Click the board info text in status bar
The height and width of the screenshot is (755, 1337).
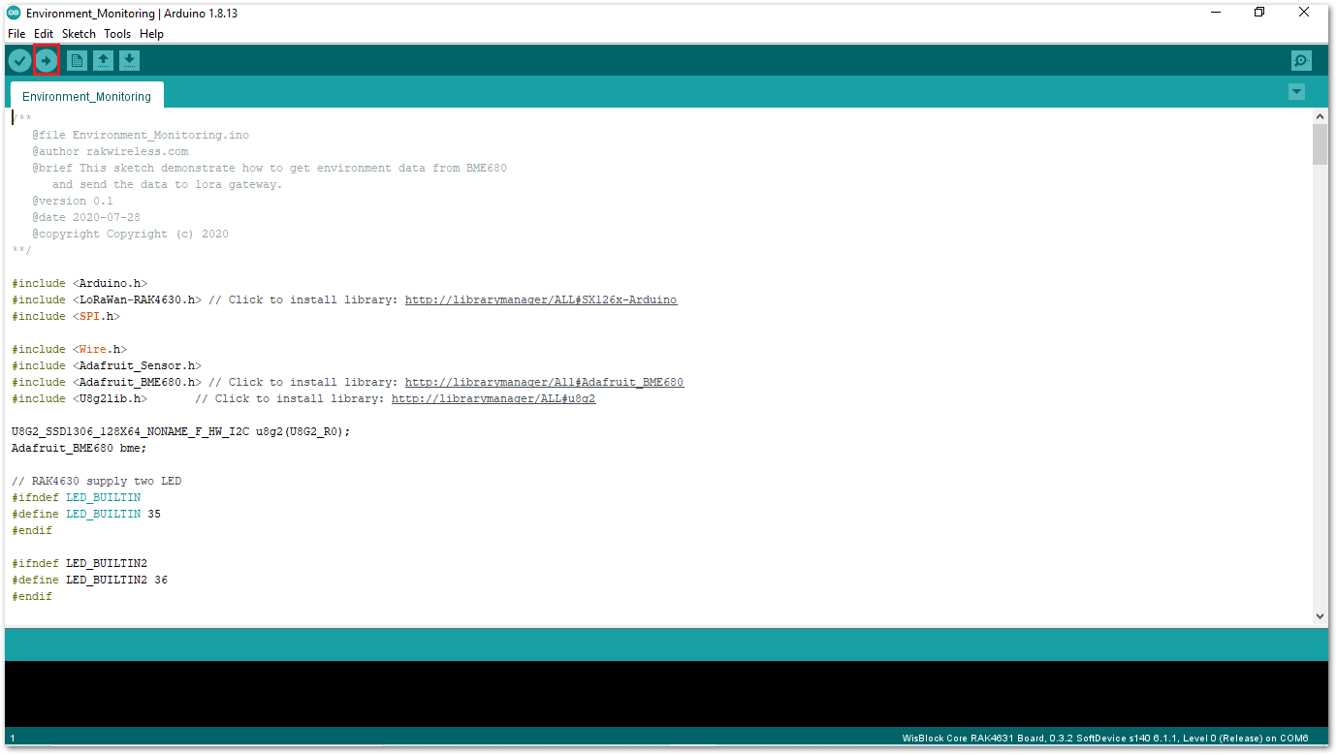pos(1104,738)
